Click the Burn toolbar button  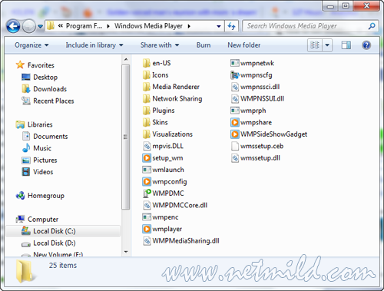pos(204,45)
